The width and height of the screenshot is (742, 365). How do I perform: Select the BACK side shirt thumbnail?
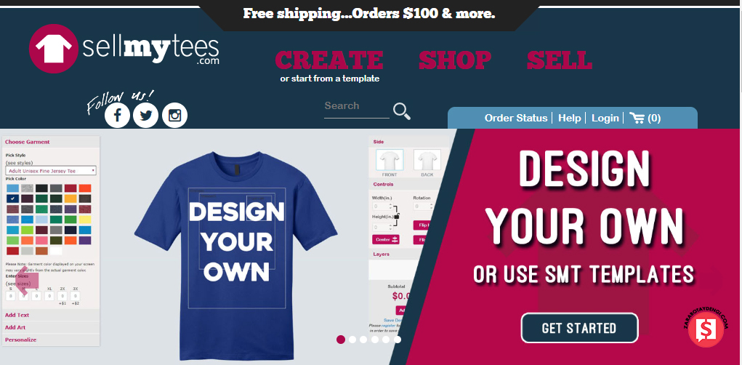click(x=427, y=160)
